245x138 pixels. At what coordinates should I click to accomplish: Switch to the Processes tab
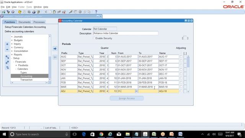(x=39, y=22)
